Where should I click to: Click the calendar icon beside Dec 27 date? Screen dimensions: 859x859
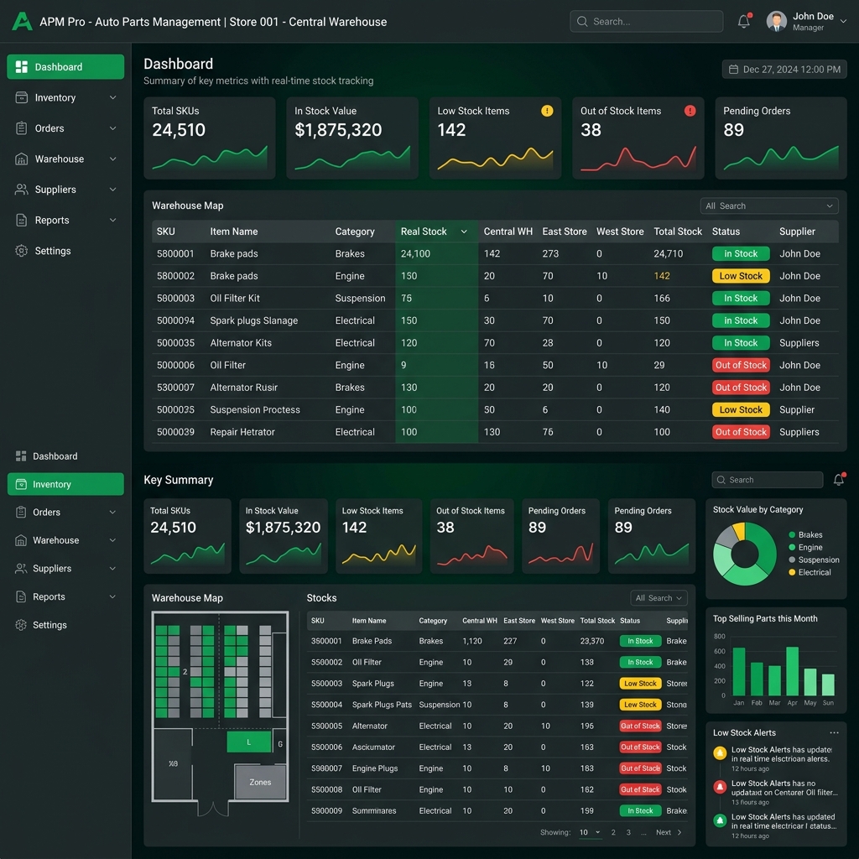point(733,70)
